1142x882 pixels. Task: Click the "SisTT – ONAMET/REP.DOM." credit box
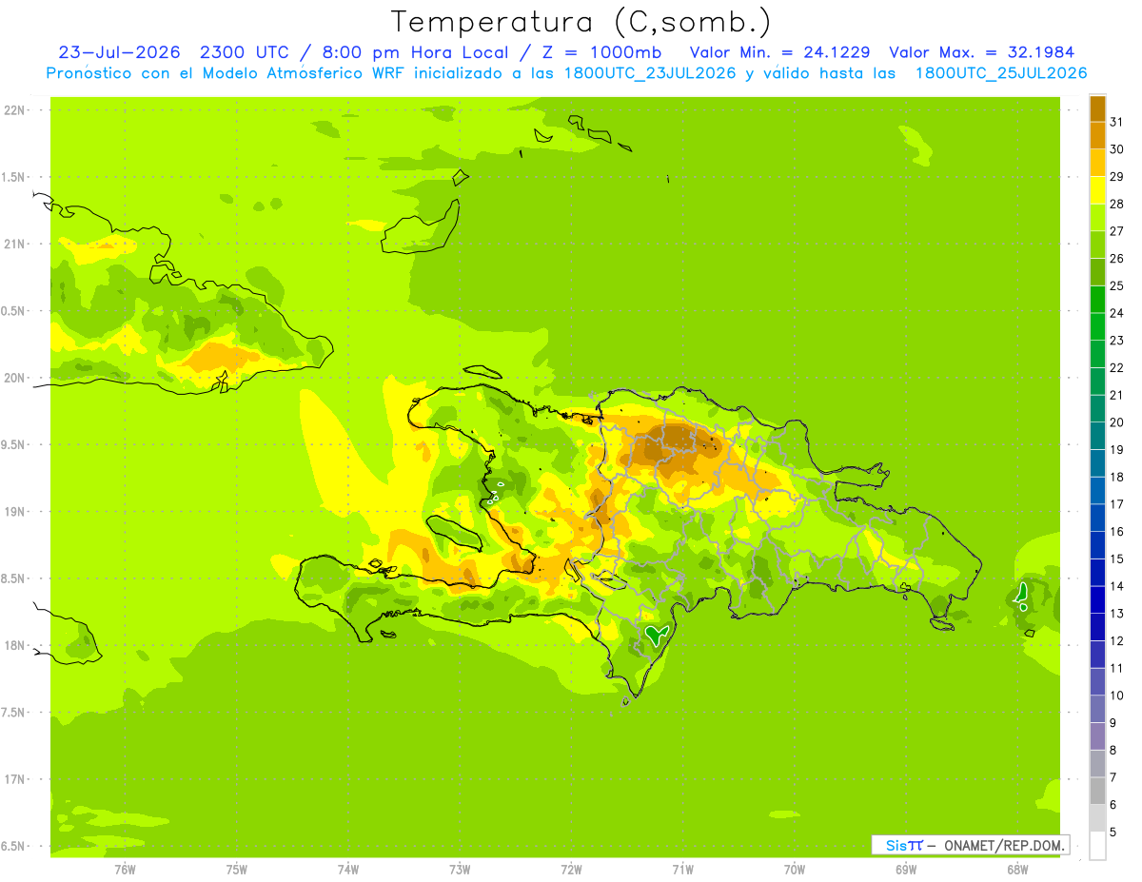[x=970, y=845]
